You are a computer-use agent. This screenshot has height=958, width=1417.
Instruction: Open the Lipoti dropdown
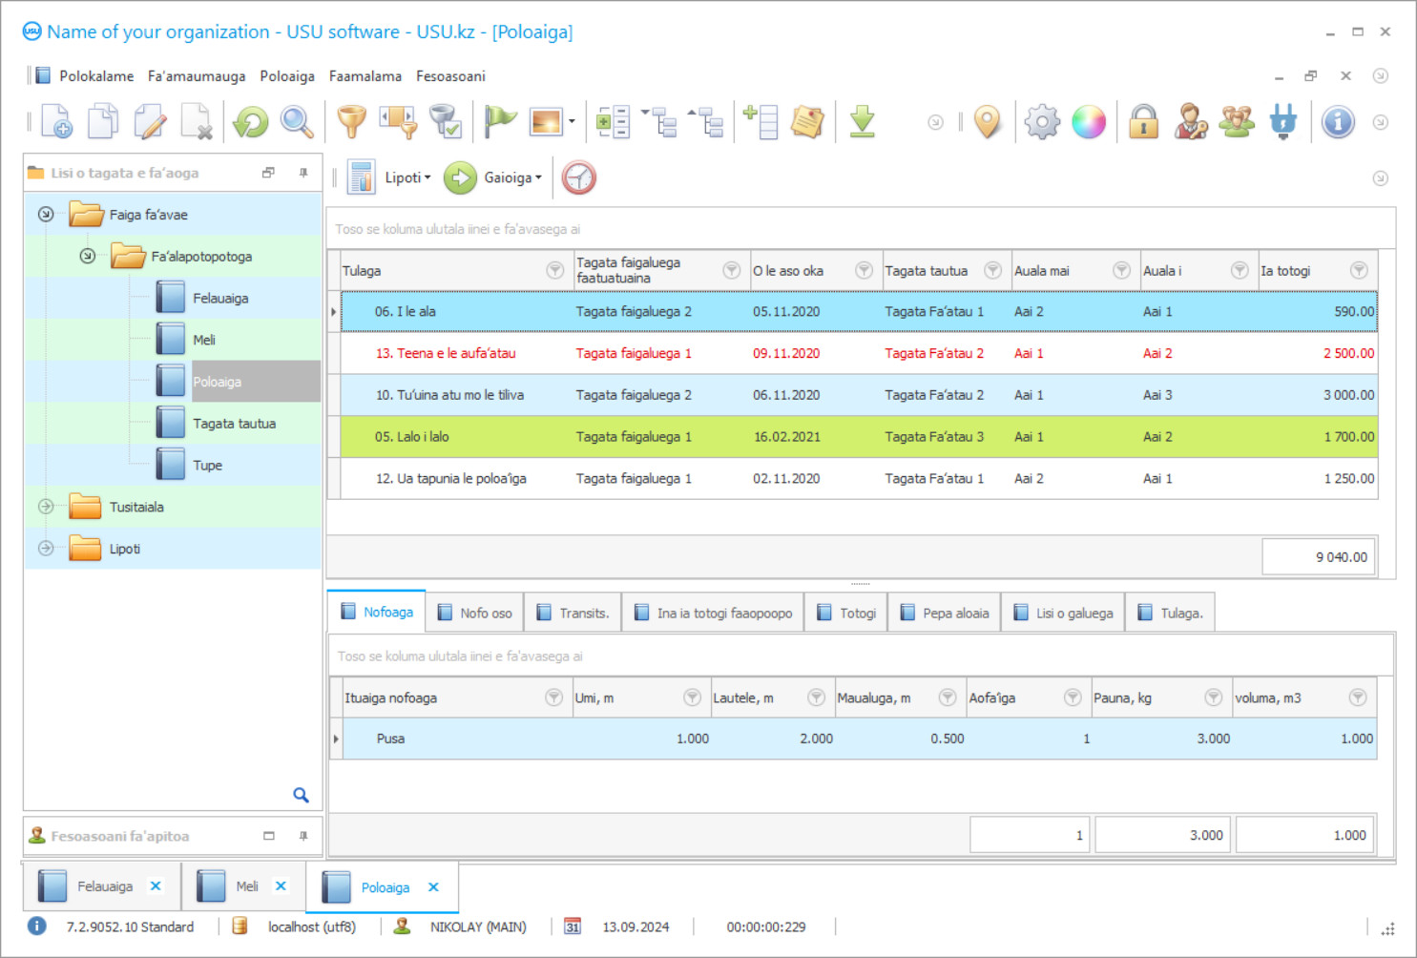pos(407,177)
